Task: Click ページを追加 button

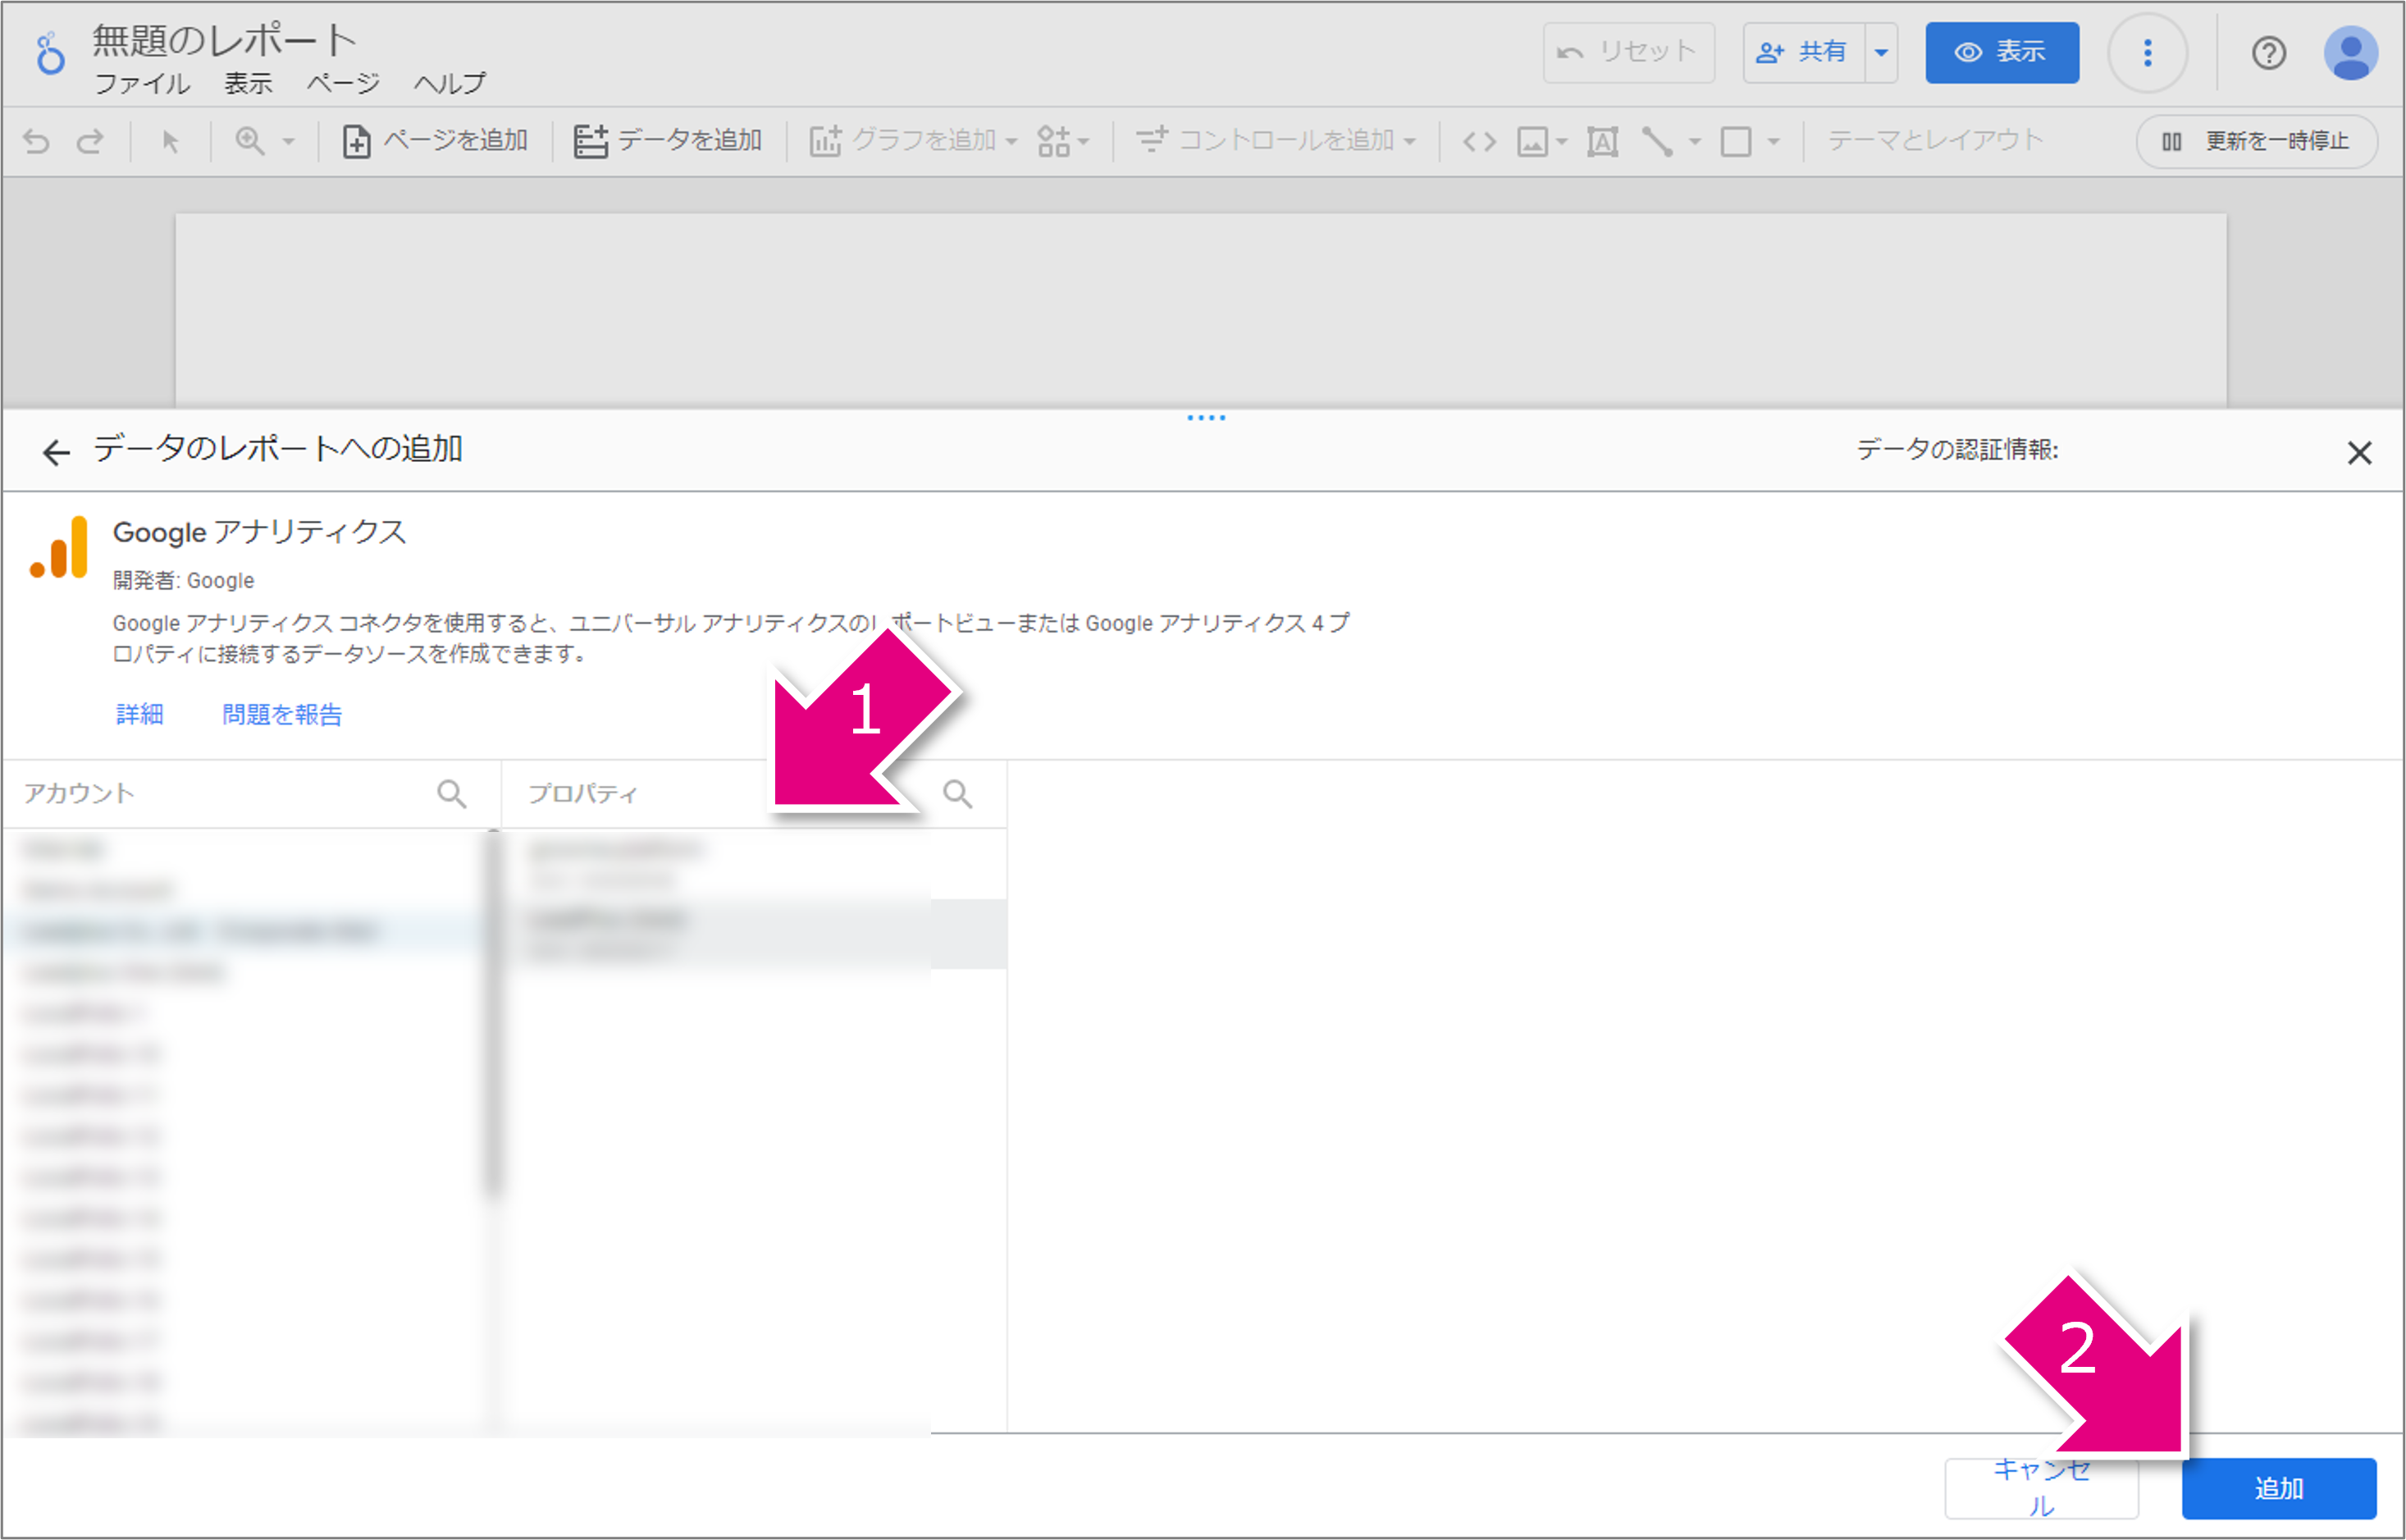Action: tap(435, 141)
